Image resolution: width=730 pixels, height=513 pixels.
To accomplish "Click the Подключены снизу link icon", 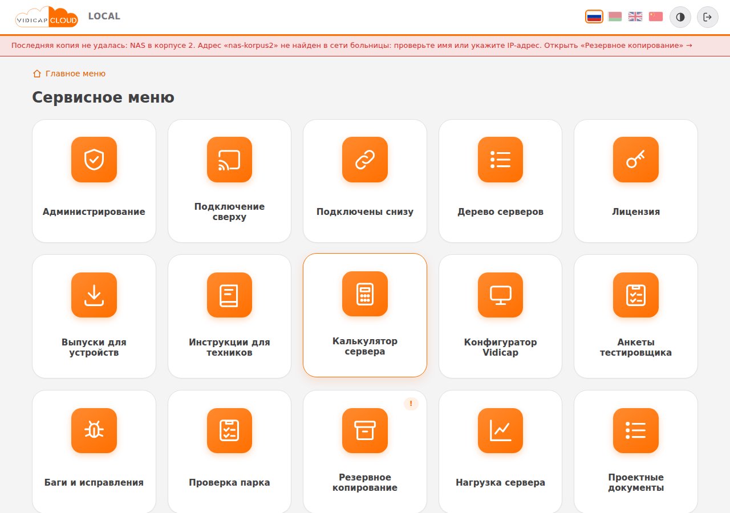I will point(365,160).
